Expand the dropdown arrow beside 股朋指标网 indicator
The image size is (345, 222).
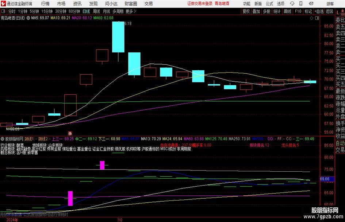3,139
